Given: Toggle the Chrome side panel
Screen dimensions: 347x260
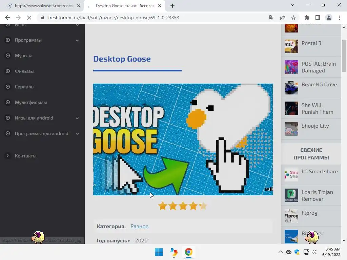Looking at the screenshot, I should click(318, 18).
